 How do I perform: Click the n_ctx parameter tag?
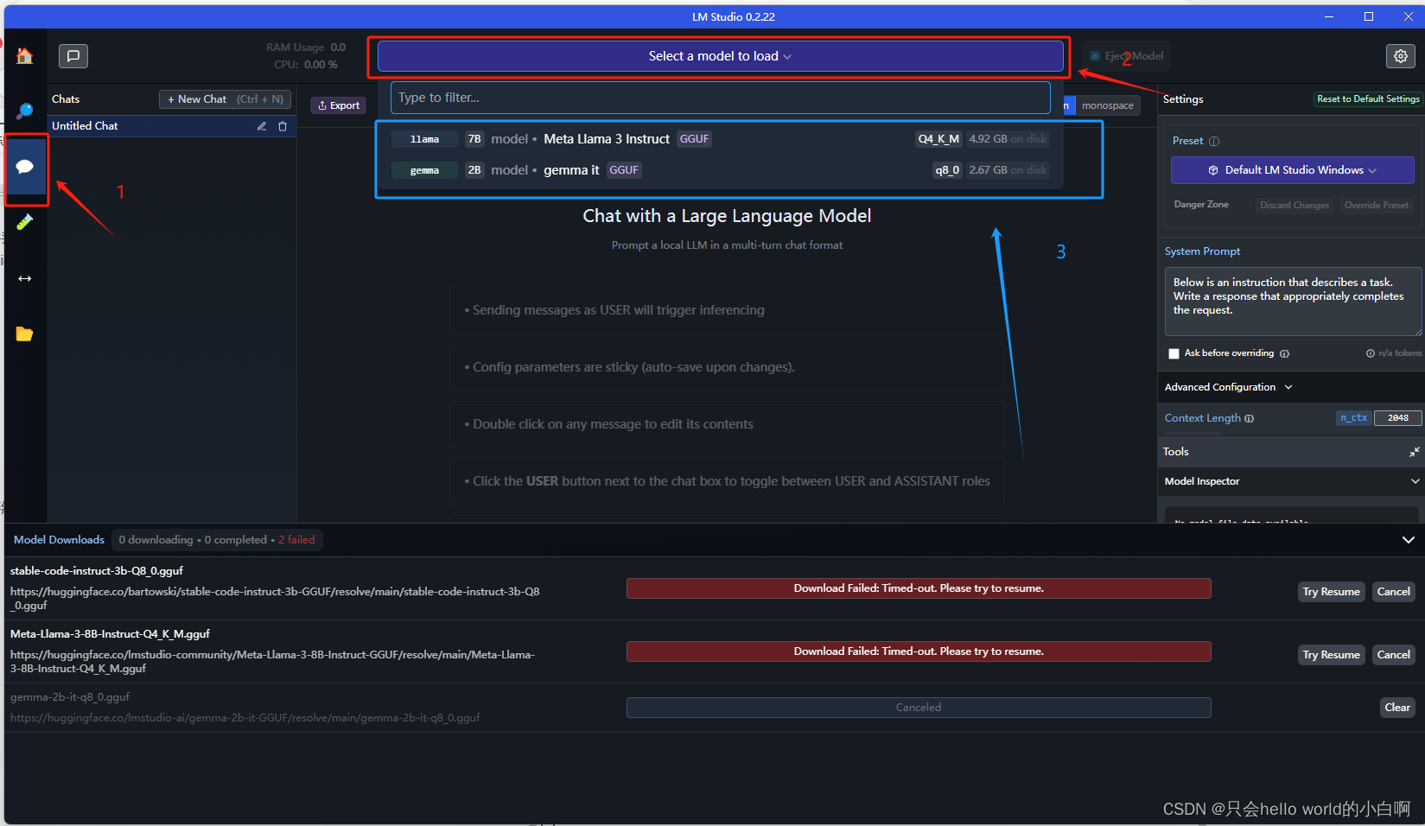[1353, 418]
